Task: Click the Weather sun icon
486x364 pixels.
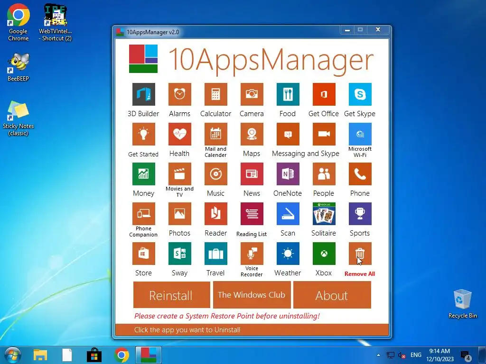Action: (288, 254)
